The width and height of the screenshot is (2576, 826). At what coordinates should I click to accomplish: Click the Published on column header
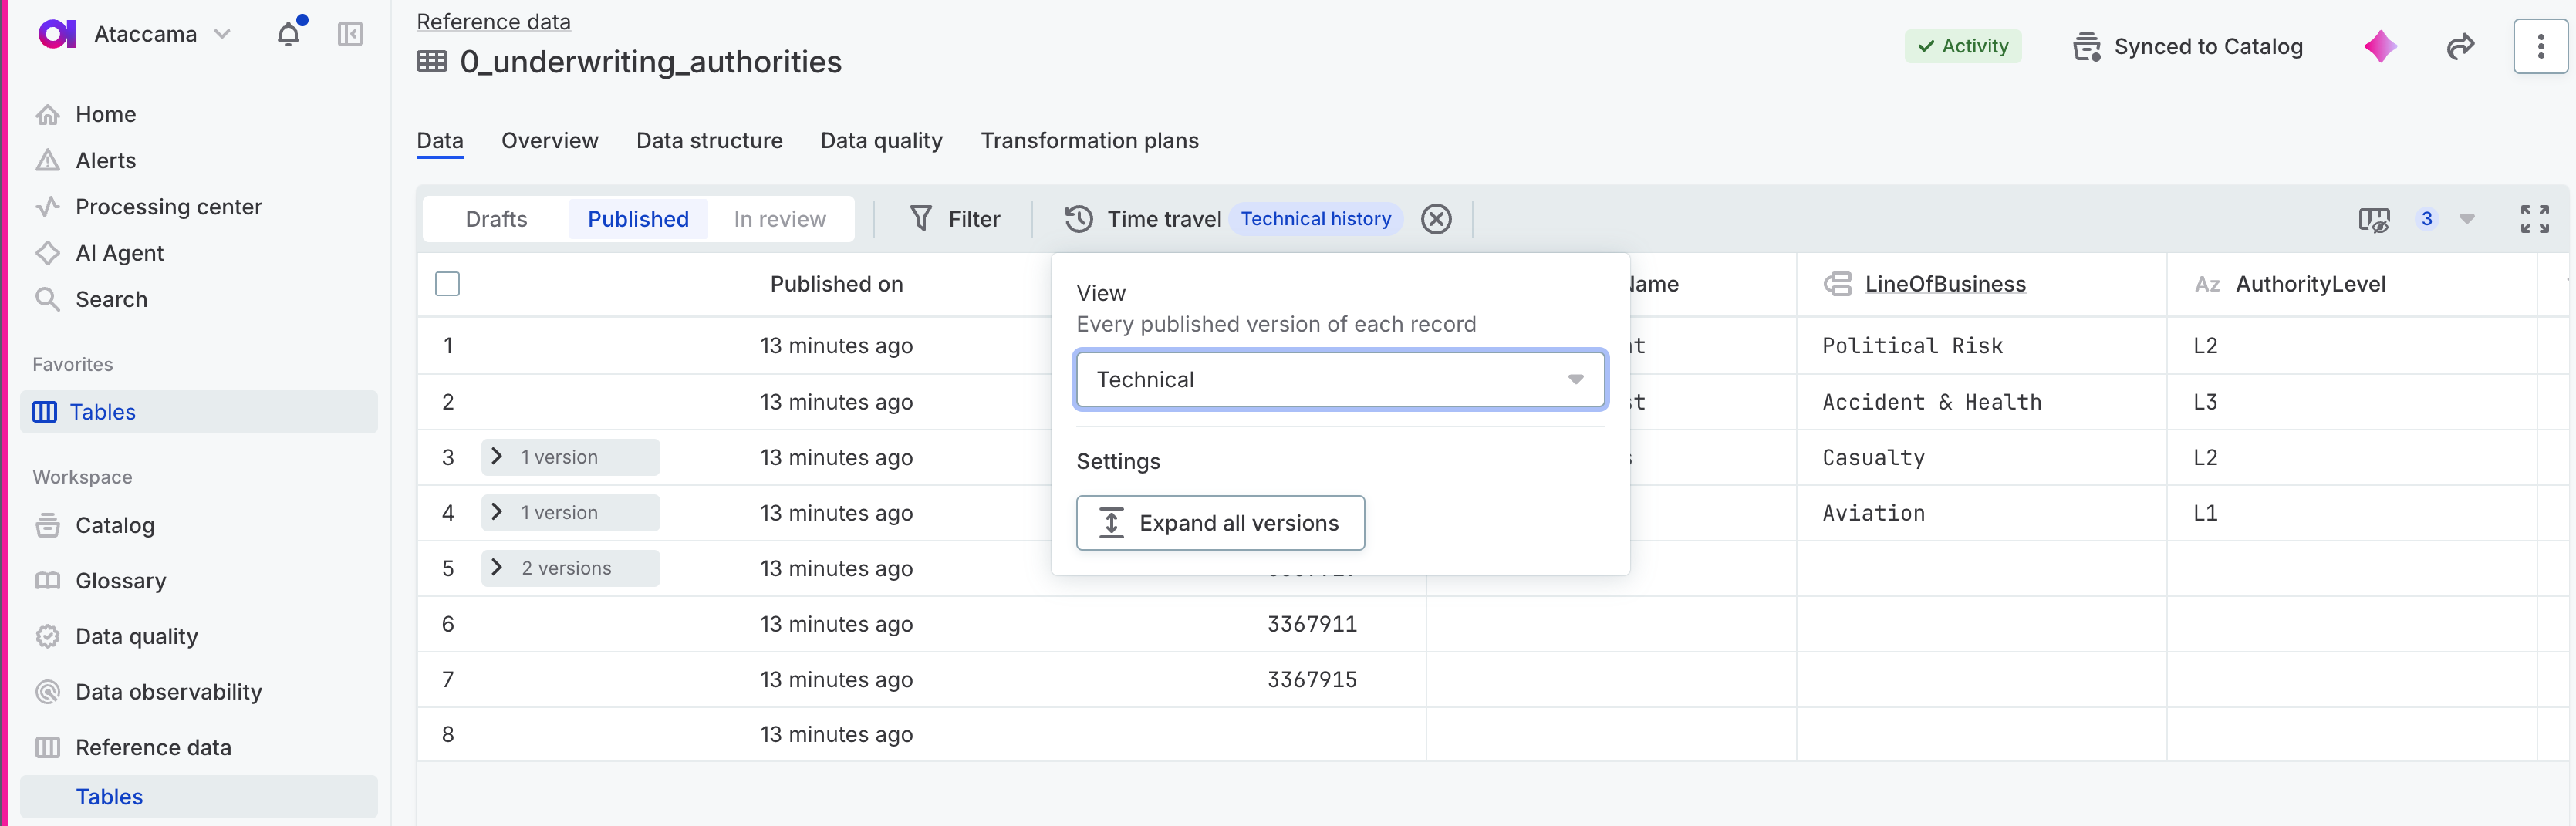point(836,284)
